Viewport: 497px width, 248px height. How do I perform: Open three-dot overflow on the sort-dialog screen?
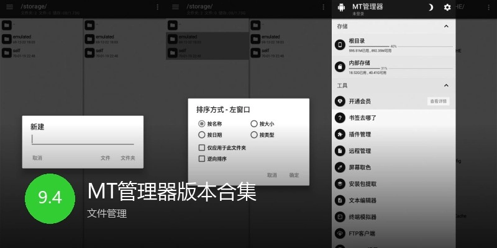click(323, 7)
